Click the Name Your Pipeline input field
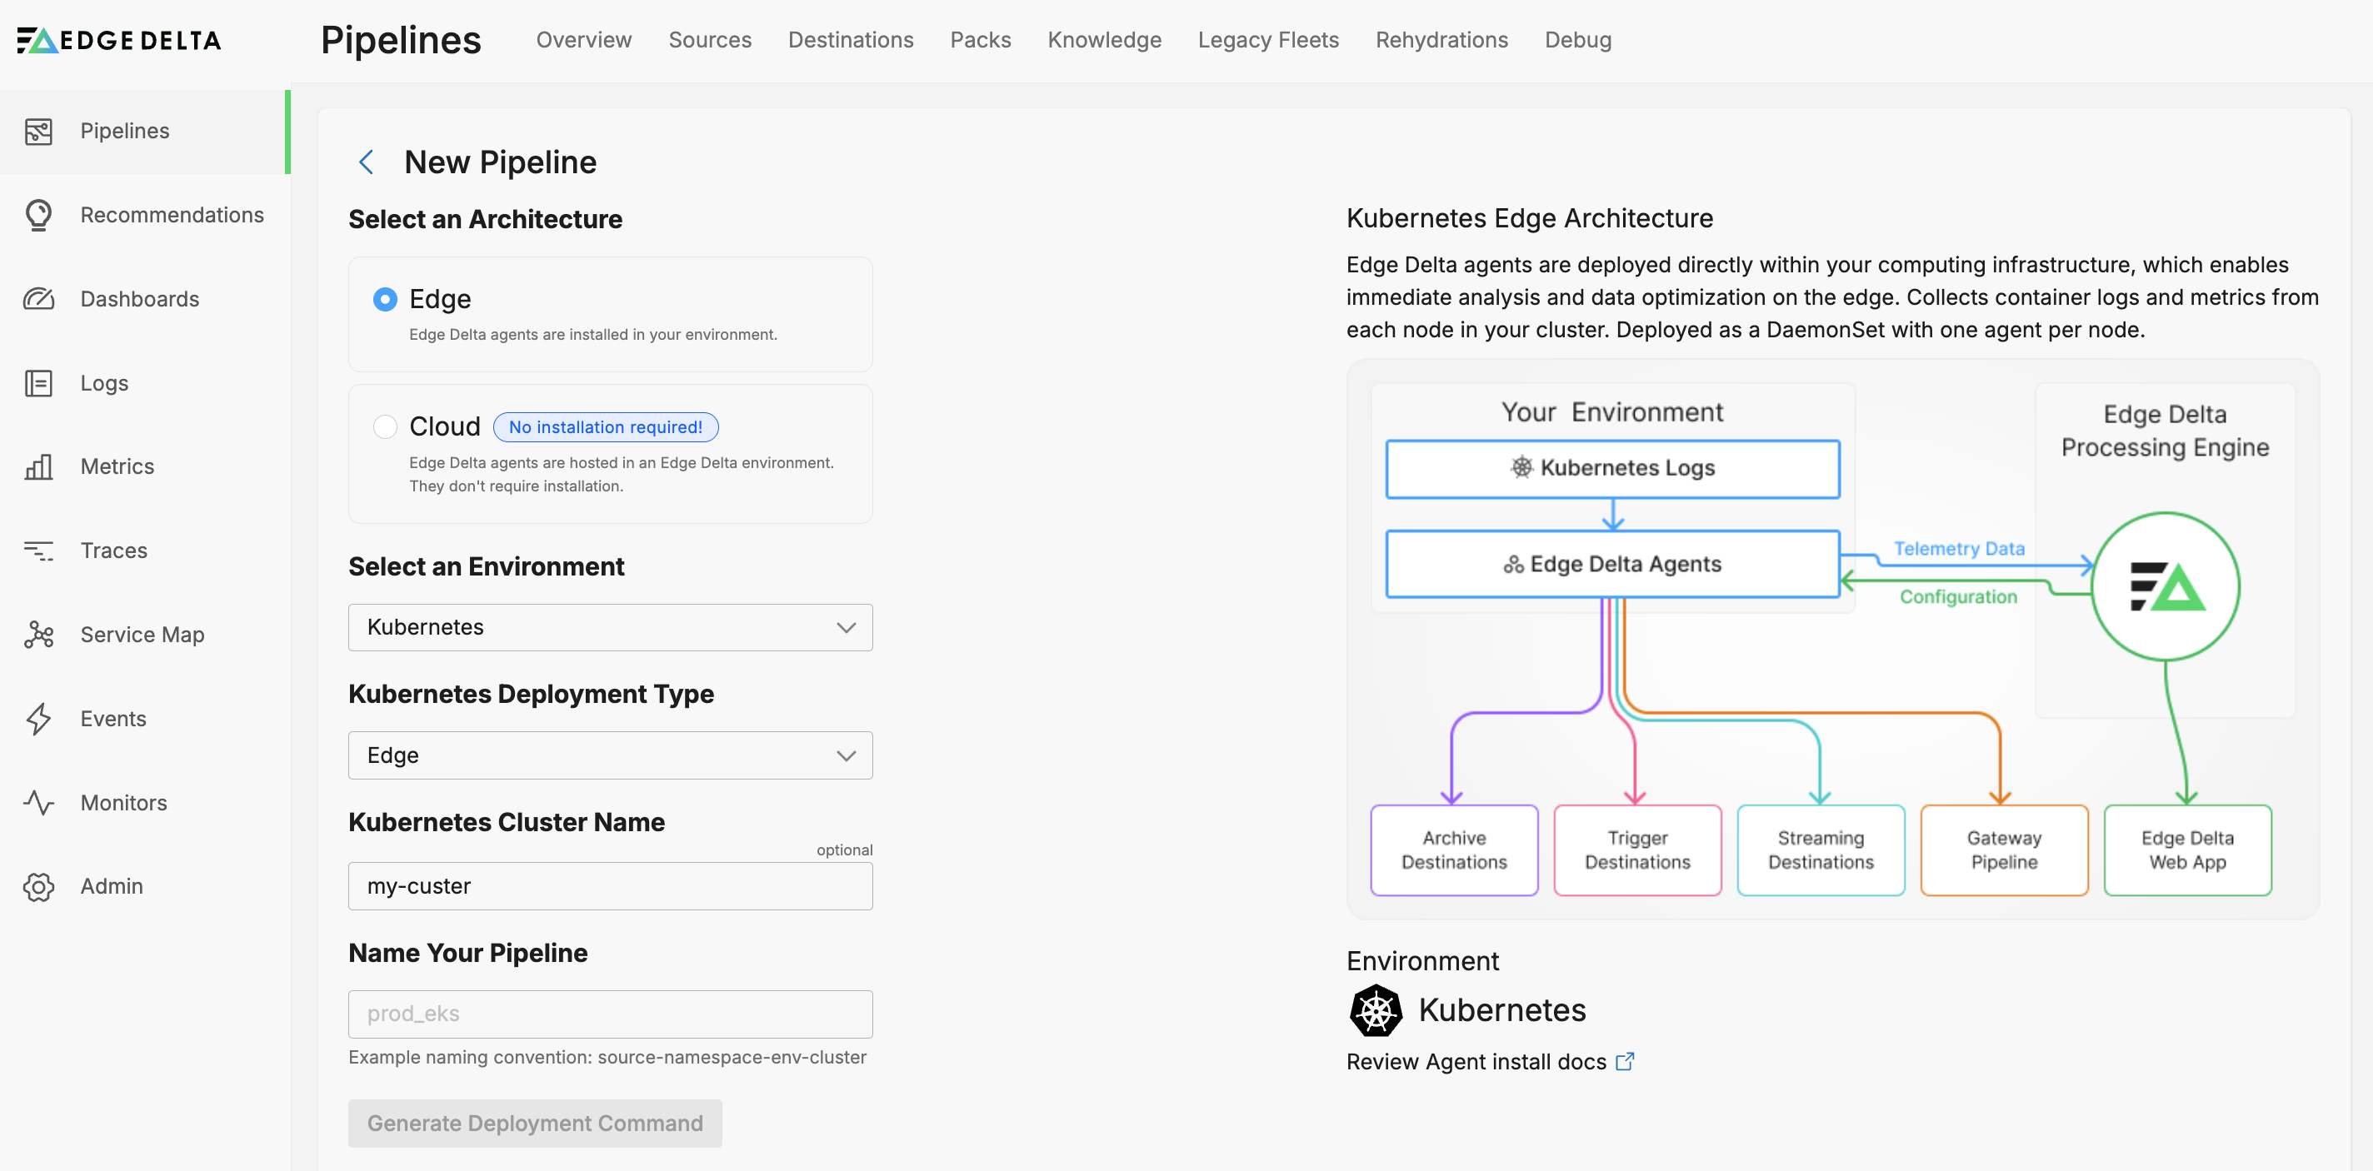The height and width of the screenshot is (1171, 2373). click(610, 1014)
